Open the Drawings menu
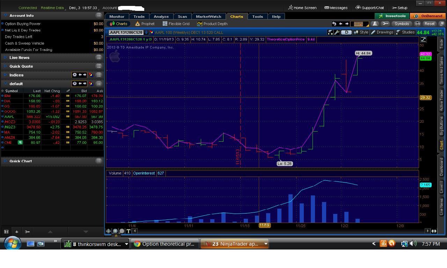Viewport: 447px width, 268px height. [x=382, y=32]
